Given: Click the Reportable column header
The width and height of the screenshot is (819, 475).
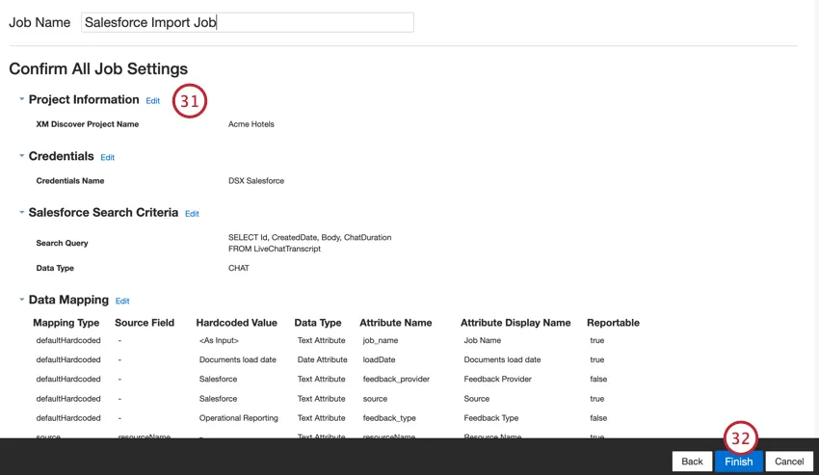Looking at the screenshot, I should [x=613, y=323].
